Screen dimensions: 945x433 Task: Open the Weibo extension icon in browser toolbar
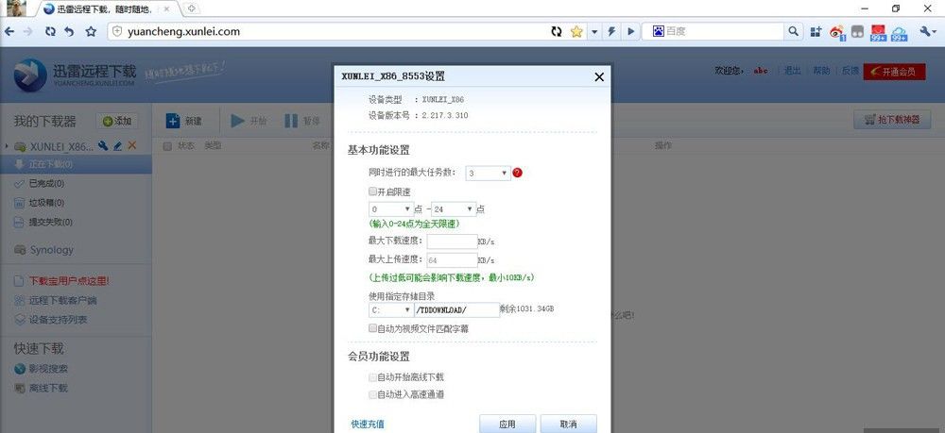pyautogui.click(x=837, y=32)
